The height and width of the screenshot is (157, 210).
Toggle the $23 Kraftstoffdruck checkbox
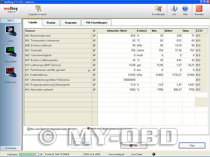[94, 75]
